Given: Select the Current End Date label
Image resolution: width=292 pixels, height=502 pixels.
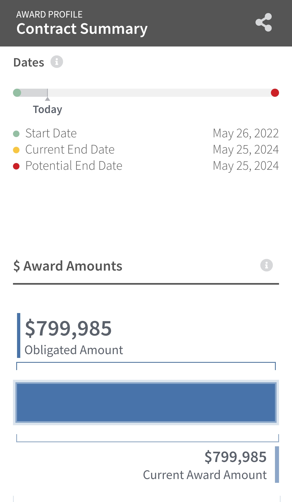Looking at the screenshot, I should pos(70,149).
